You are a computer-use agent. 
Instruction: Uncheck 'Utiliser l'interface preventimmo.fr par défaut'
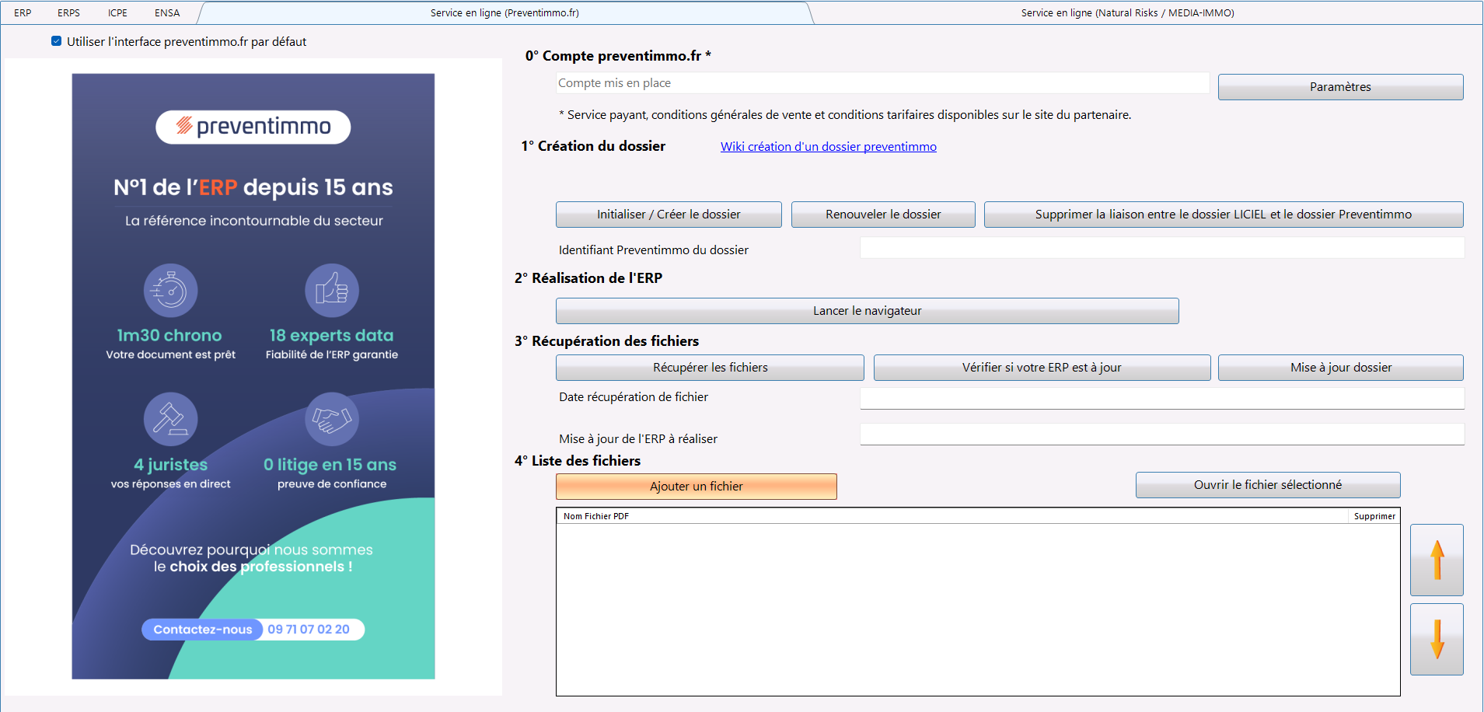57,41
